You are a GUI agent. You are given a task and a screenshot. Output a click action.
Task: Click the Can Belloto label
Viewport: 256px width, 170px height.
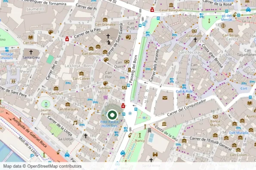[91, 54]
